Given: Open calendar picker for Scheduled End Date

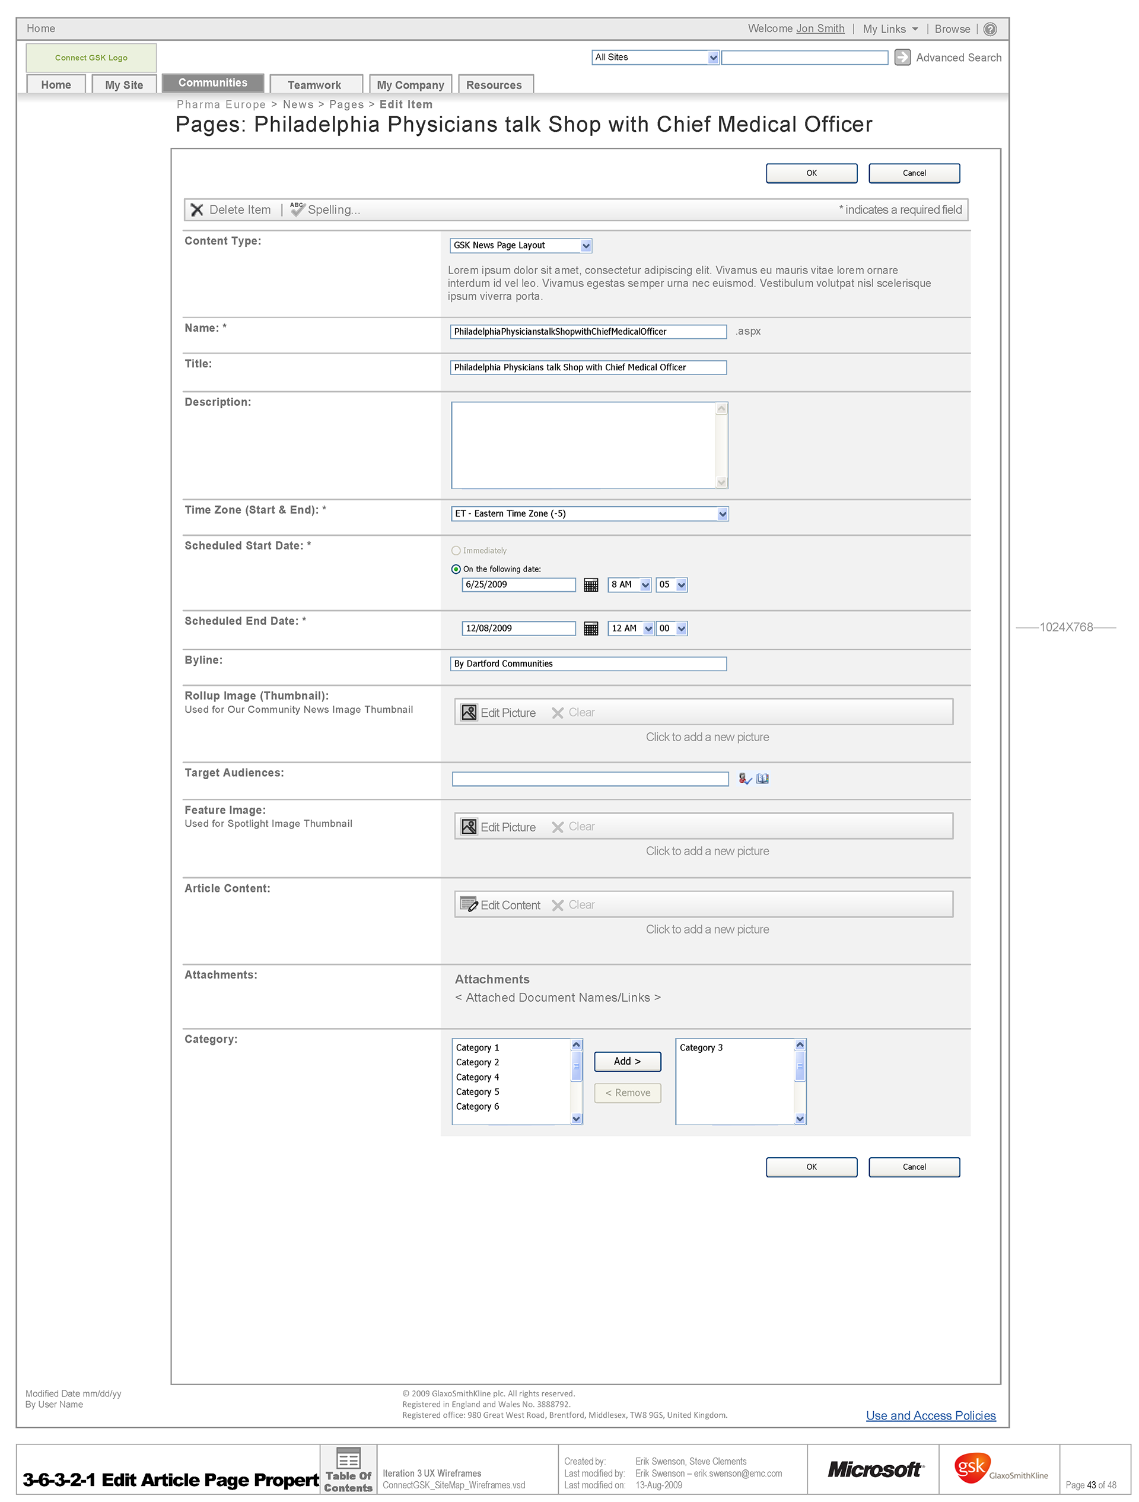Looking at the screenshot, I should pyautogui.click(x=590, y=629).
